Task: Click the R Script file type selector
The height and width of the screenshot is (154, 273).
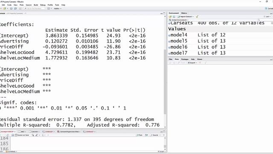Action: 161,151
